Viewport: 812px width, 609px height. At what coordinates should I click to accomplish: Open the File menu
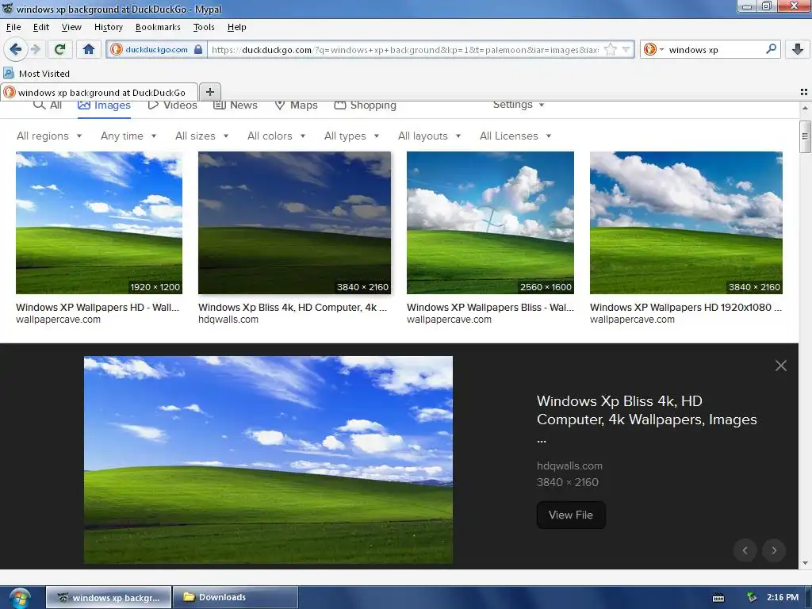click(13, 27)
